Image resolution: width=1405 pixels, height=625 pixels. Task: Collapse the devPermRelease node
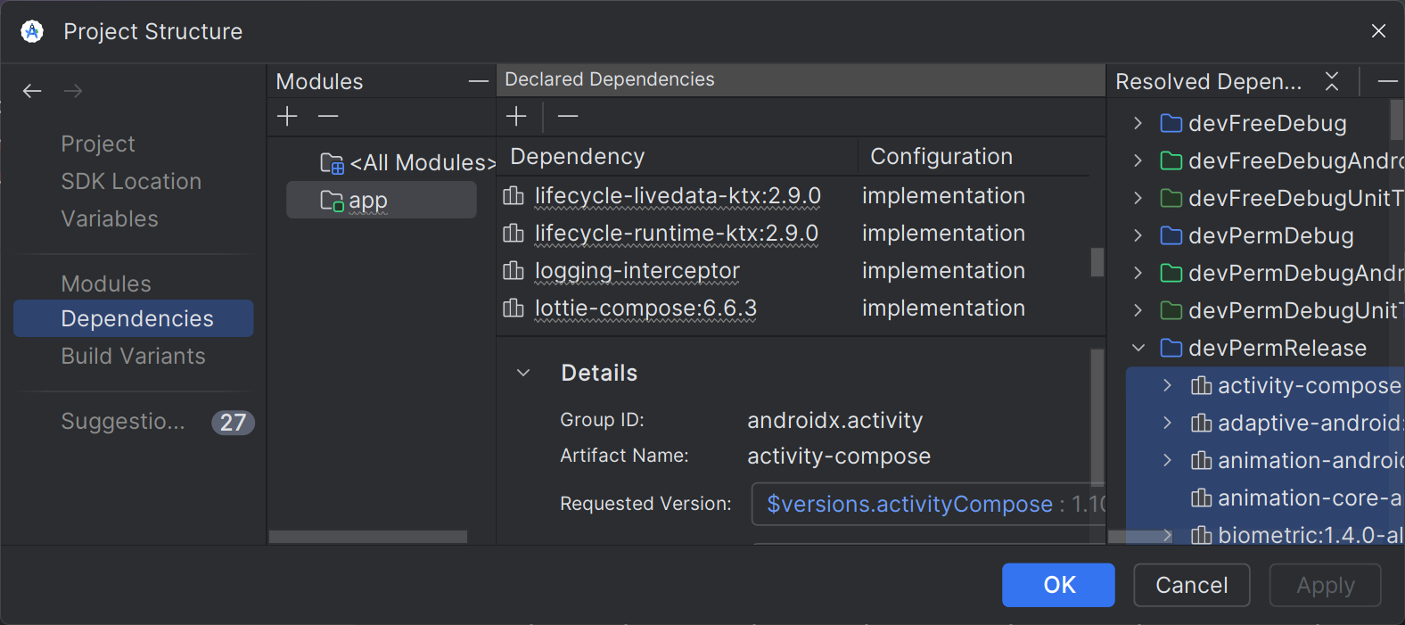click(x=1138, y=348)
